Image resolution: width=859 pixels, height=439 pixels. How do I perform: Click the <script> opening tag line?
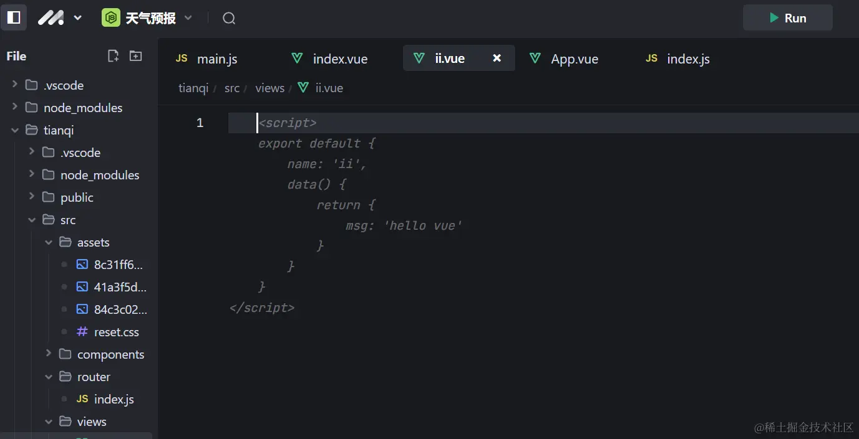click(x=288, y=123)
